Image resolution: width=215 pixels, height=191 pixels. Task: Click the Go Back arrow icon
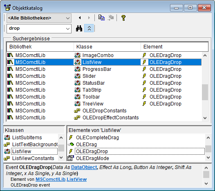80,18
